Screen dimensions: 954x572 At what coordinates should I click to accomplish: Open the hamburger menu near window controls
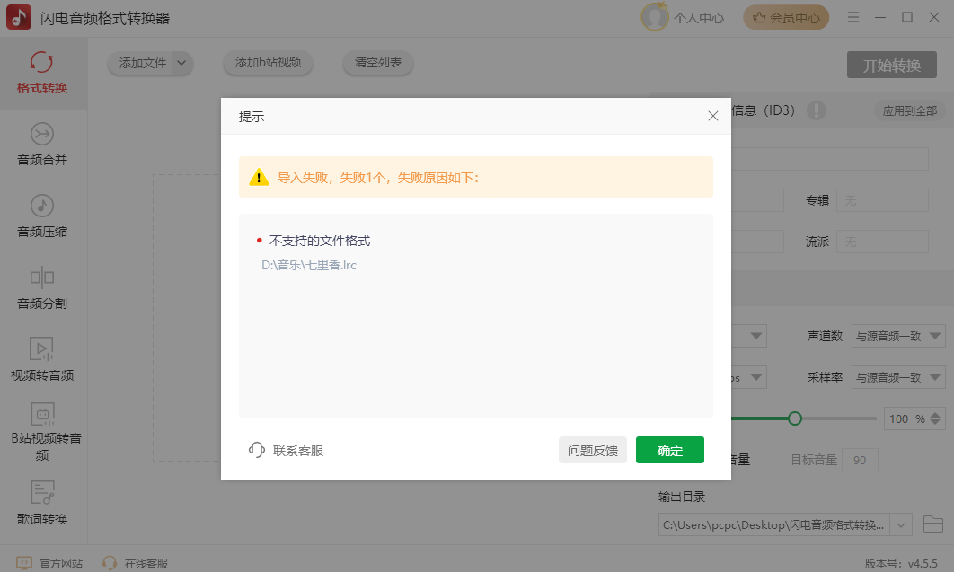(x=852, y=17)
